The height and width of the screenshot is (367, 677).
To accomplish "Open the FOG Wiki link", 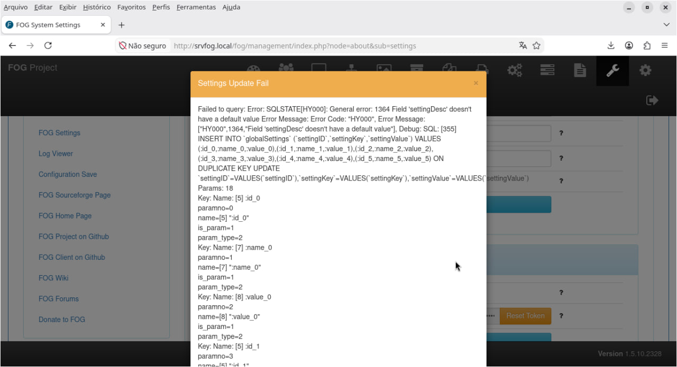I will (x=53, y=278).
